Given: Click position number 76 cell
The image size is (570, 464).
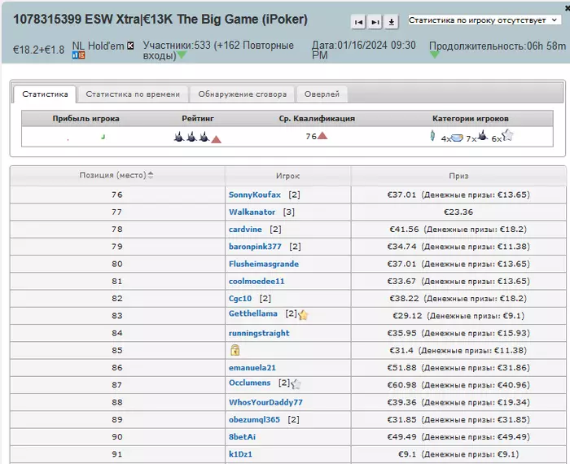Looking at the screenshot, I should pos(117,195).
